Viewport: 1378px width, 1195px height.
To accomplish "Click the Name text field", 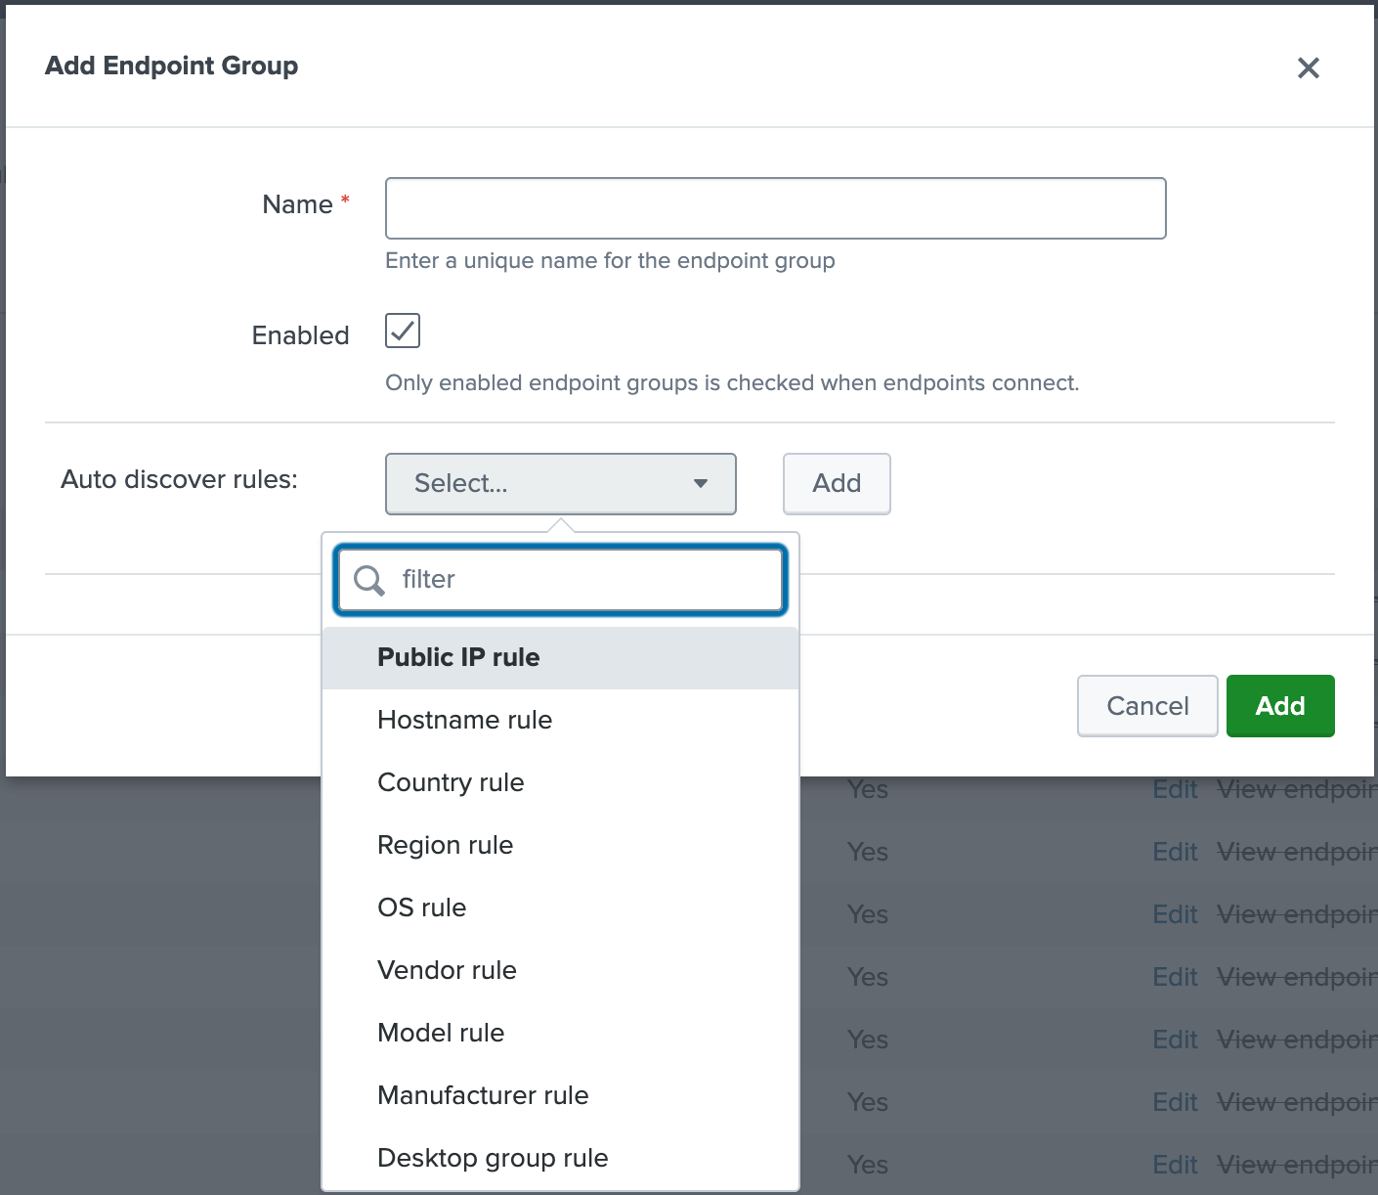I will (775, 208).
